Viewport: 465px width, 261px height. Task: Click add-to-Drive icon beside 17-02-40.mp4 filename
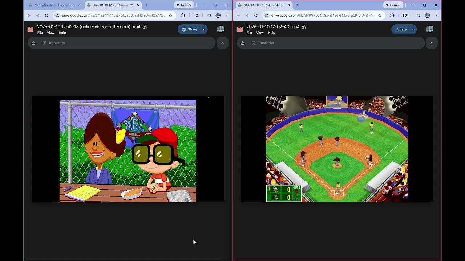(304, 27)
